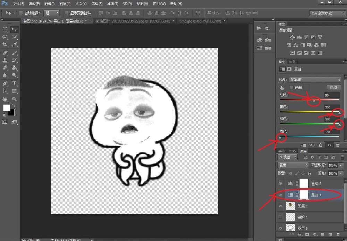Click the Properties panel trash icon
This screenshot has height=241, width=347.
point(338,145)
